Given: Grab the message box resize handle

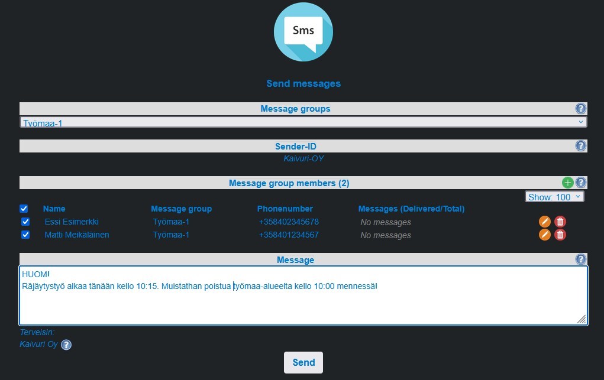Looking at the screenshot, I should pyautogui.click(x=582, y=319).
